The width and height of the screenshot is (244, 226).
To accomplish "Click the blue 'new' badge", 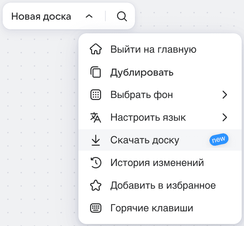I will tap(219, 139).
